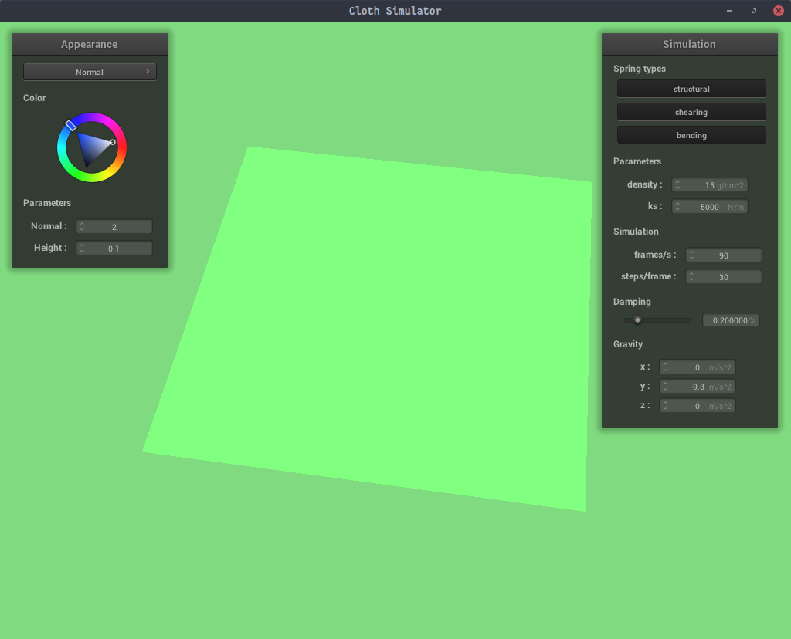791x639 pixels.
Task: Select the gravity x value field
Action: pyautogui.click(x=697, y=367)
